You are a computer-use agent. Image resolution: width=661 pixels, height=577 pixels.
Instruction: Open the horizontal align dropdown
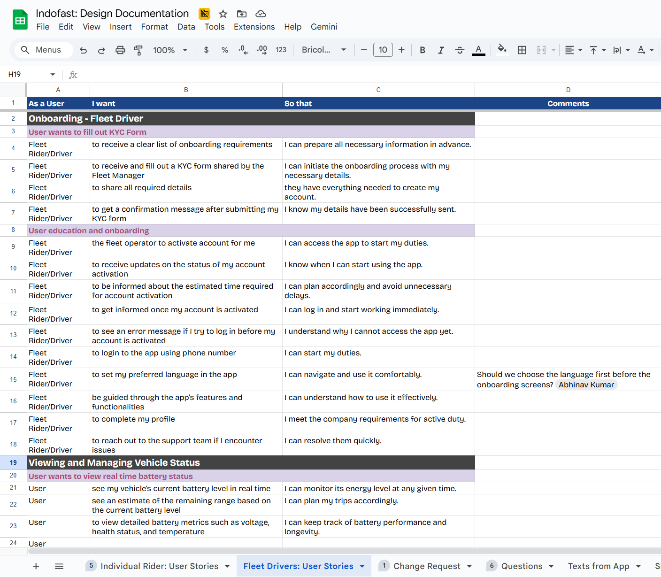573,50
